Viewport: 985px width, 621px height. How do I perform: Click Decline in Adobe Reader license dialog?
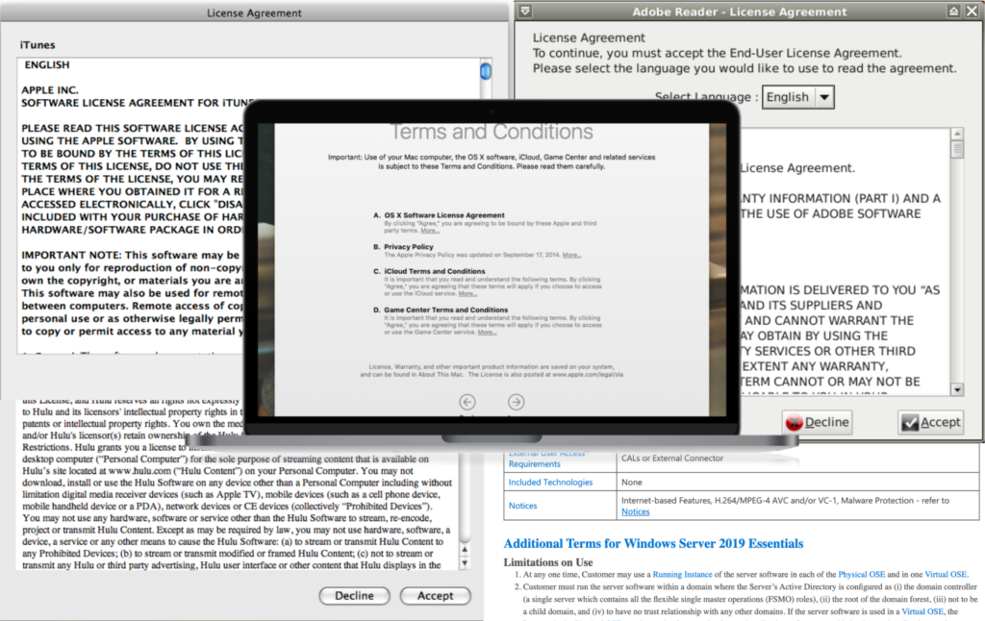click(x=817, y=422)
